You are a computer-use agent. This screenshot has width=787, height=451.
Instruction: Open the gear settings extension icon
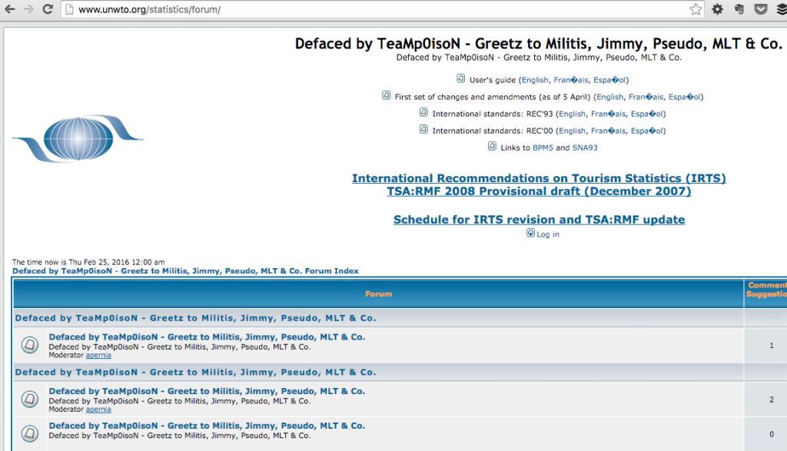pyautogui.click(x=718, y=9)
